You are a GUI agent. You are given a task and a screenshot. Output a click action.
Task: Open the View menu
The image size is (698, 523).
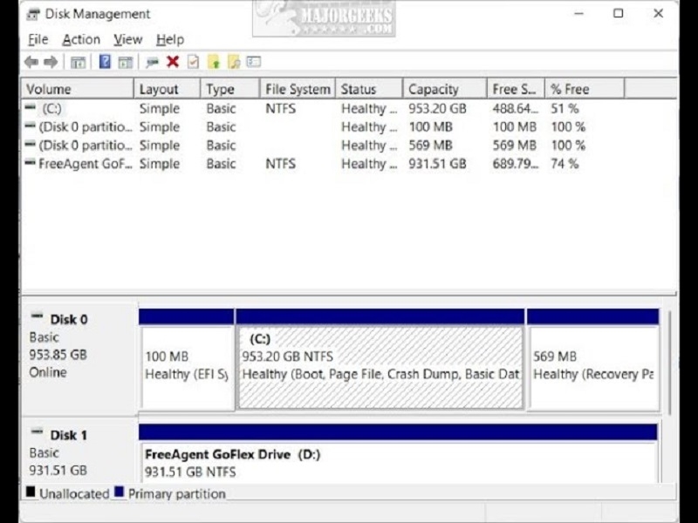click(x=127, y=39)
